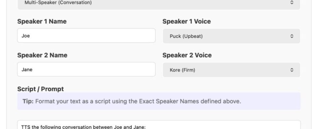Place cursor after the word Joe

click(30, 36)
